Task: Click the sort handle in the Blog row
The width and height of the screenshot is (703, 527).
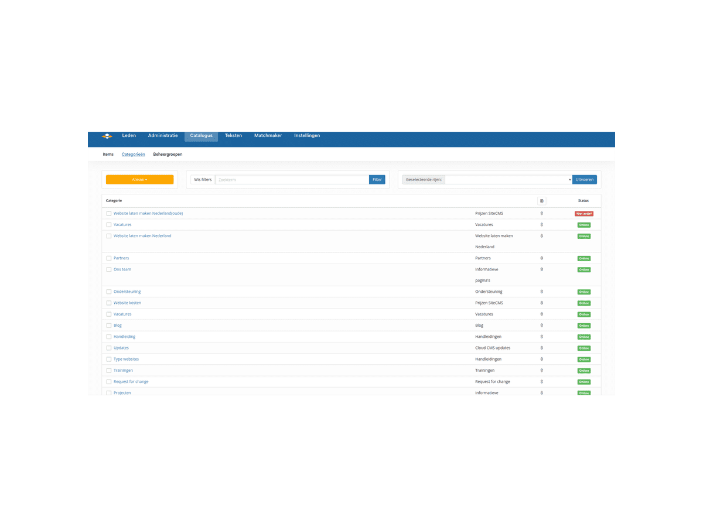Action: tap(541, 326)
